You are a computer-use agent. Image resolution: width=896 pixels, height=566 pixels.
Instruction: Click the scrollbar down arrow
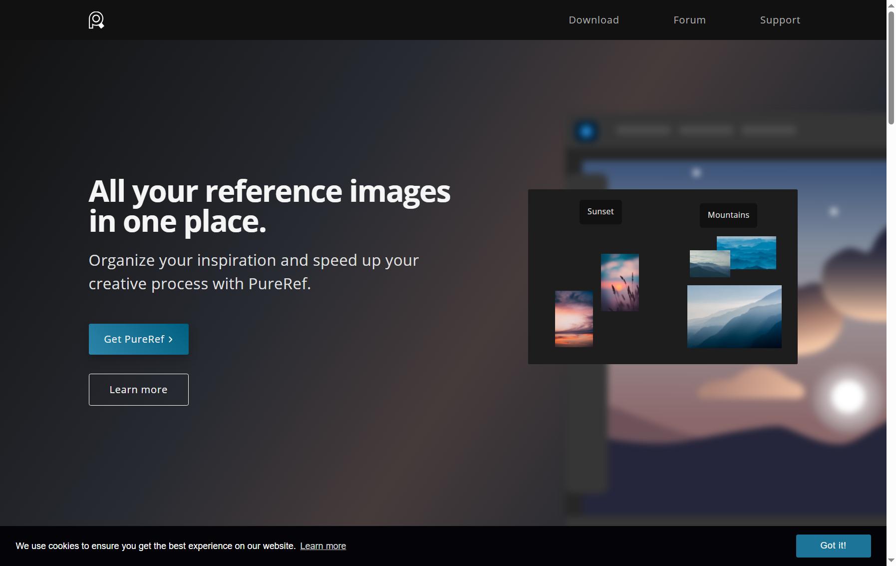pyautogui.click(x=891, y=561)
